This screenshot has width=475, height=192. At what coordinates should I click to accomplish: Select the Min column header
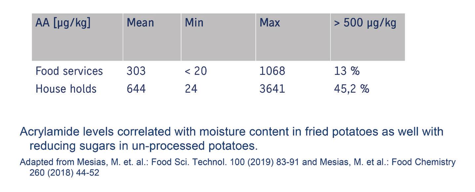[x=194, y=23]
